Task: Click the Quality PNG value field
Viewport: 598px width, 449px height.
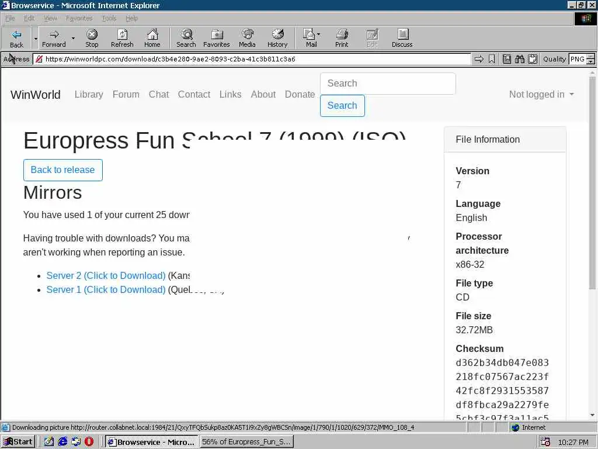Action: [x=578, y=59]
